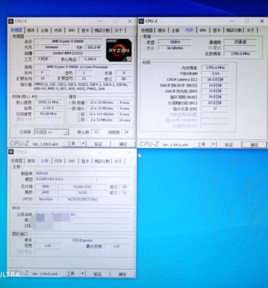268x288 pixels.
Task: Open the 缓存 tab in the processor window
Action: [31, 31]
